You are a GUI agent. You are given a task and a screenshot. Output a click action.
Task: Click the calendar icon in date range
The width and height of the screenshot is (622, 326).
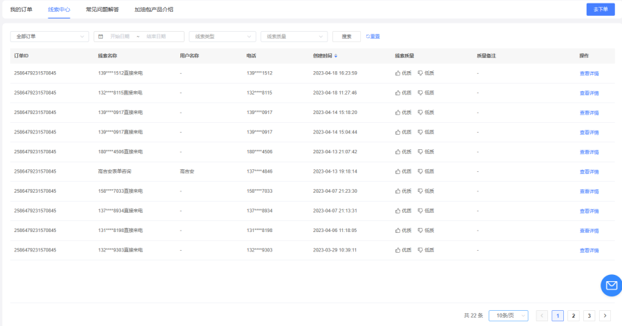pos(100,37)
